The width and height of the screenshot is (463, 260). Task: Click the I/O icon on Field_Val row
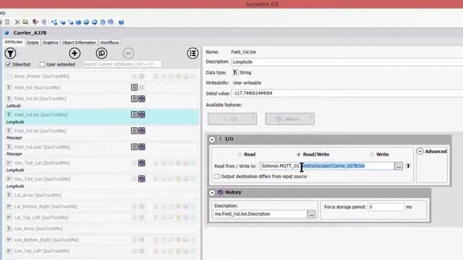[134, 87]
